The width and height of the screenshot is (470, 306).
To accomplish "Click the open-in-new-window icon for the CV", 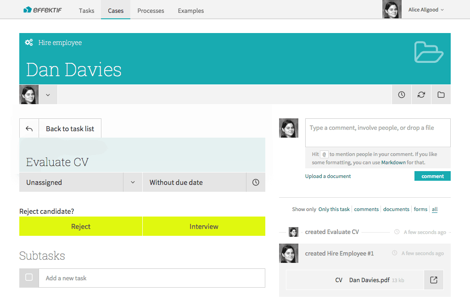I will click(x=434, y=280).
